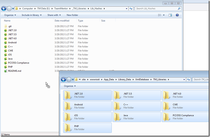Image resolution: width=210 pixels, height=137 pixels.
Task: Click magnifier icon in Search Lib_Hashes box
Action: (x=179, y=8)
